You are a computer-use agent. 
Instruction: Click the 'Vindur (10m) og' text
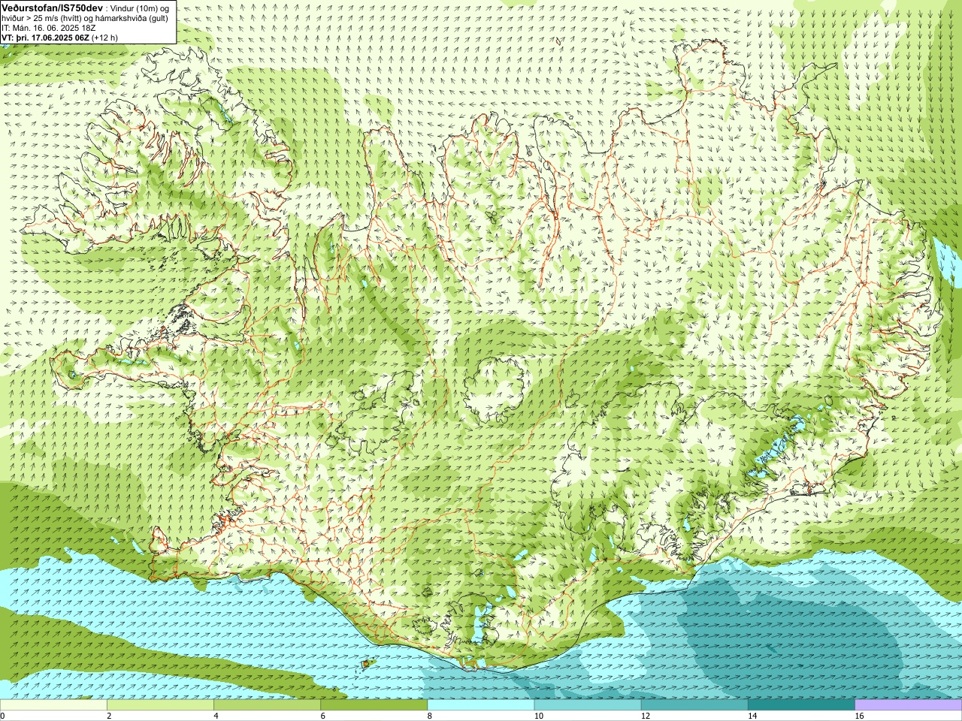tap(141, 8)
